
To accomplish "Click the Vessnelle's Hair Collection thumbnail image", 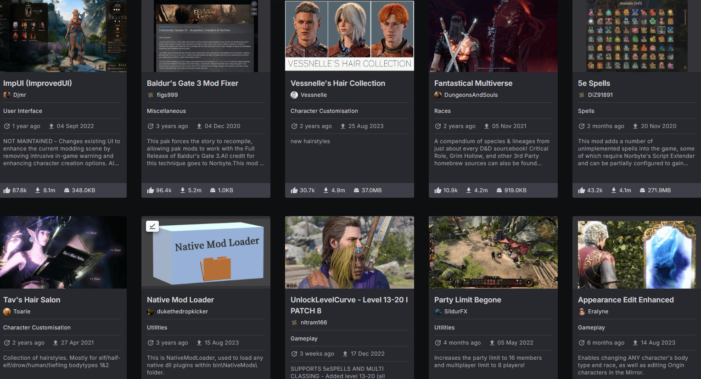I will pos(349,36).
